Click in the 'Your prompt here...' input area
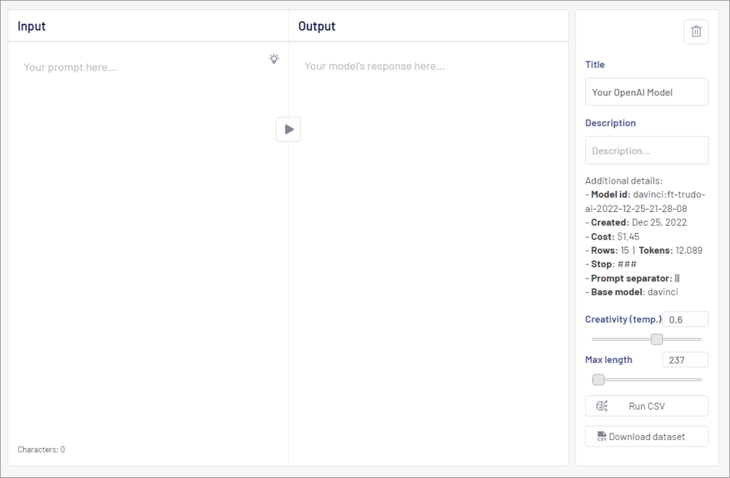 click(146, 219)
